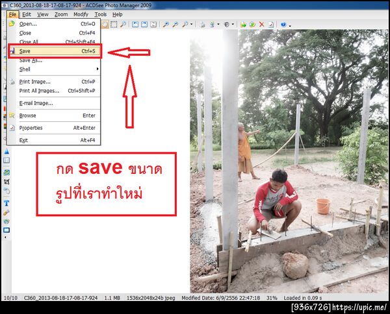The width and height of the screenshot is (390, 314).
Task: Select the hand scroll tool
Action: pos(105,24)
